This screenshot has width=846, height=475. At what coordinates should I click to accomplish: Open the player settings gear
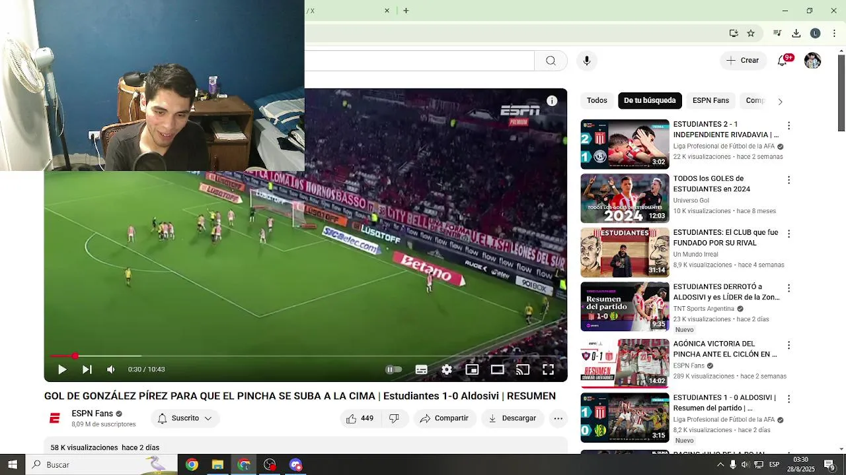click(x=447, y=369)
